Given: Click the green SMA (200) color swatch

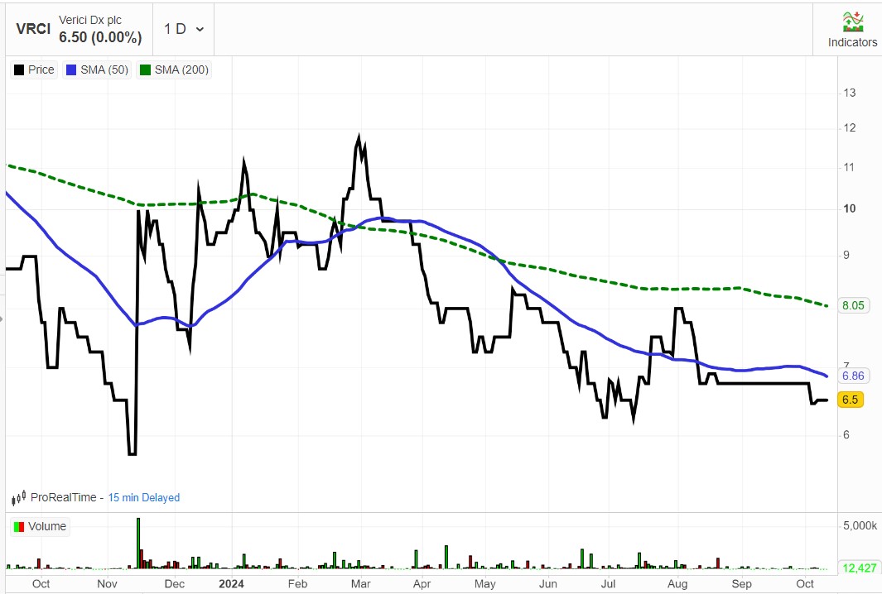Looking at the screenshot, I should 145,69.
